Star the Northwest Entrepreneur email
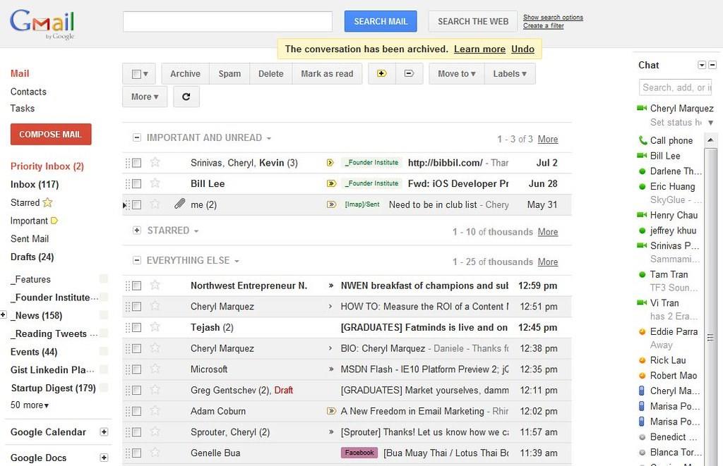 point(155,286)
